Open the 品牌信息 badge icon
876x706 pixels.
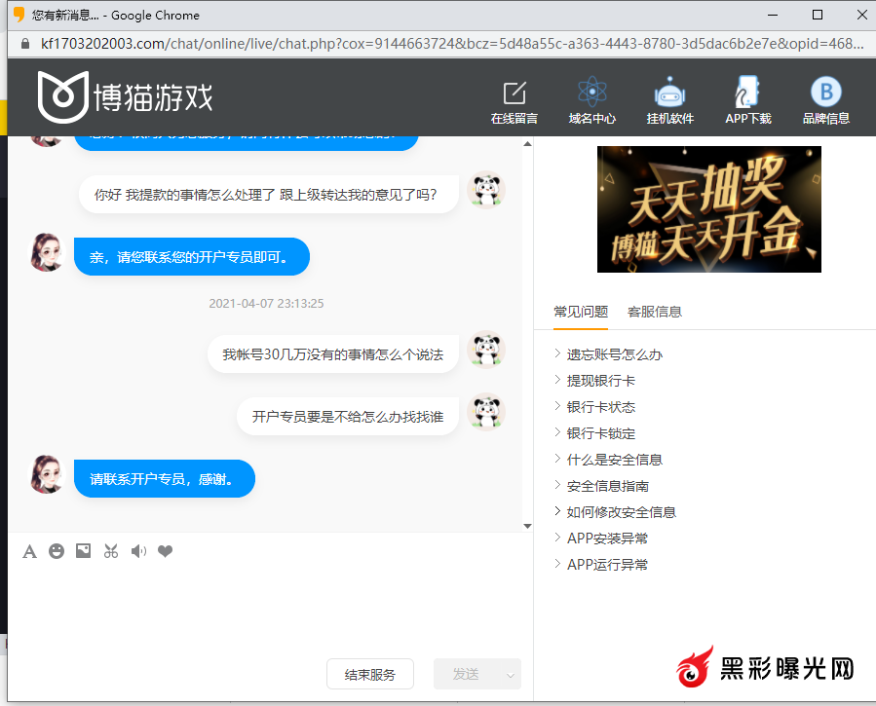click(825, 93)
